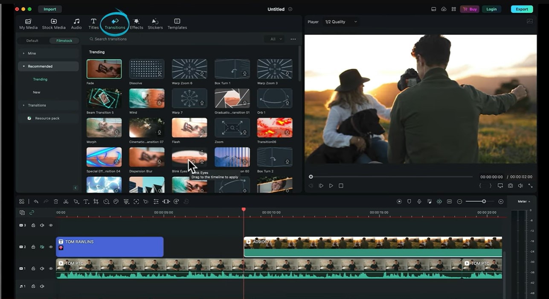Switch to the Titles tab
This screenshot has width=549, height=299.
pos(93,24)
